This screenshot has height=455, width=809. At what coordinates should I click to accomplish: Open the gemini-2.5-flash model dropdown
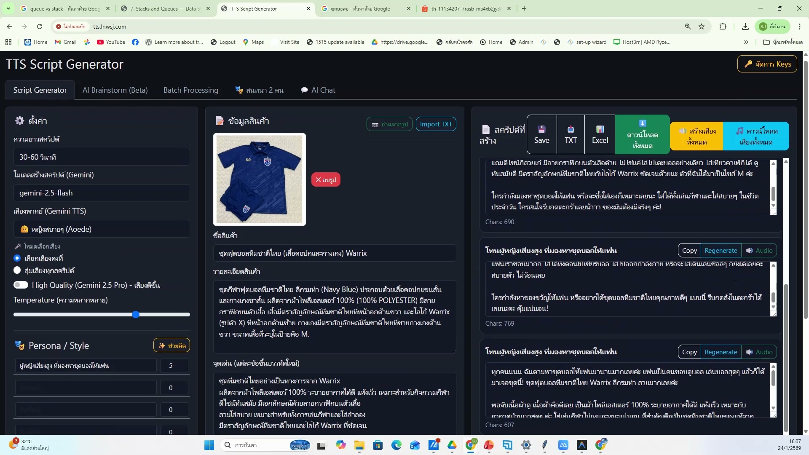101,193
